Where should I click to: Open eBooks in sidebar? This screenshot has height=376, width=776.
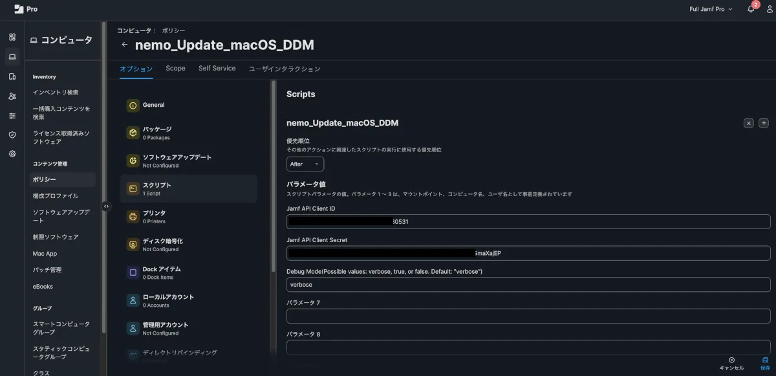[x=43, y=287]
